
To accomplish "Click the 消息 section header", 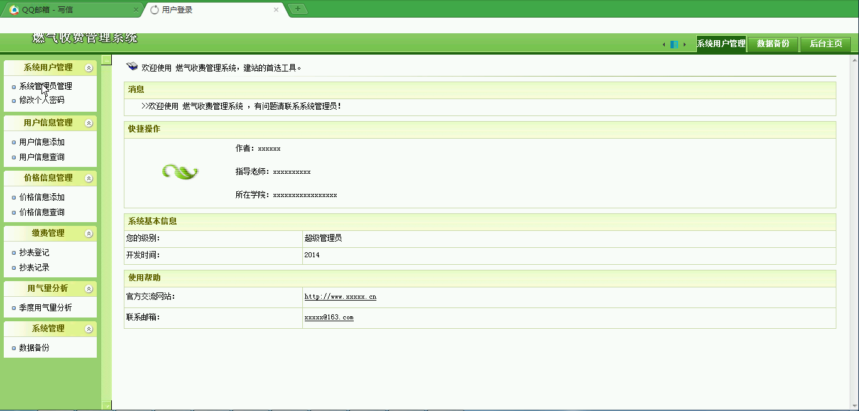I will pyautogui.click(x=480, y=90).
